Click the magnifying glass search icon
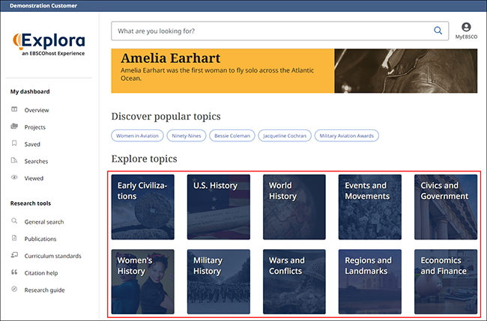This screenshot has width=487, height=321. [438, 31]
